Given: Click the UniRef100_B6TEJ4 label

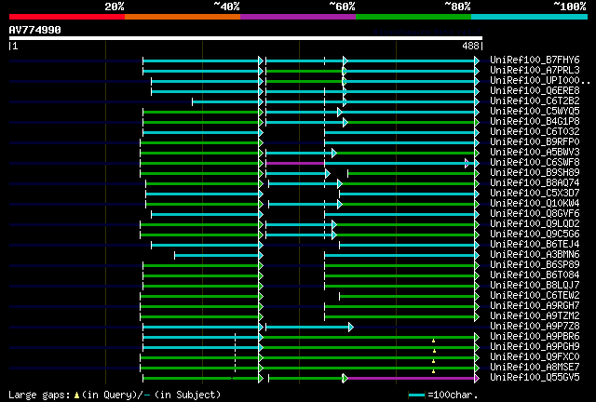Looking at the screenshot, I should [535, 245].
